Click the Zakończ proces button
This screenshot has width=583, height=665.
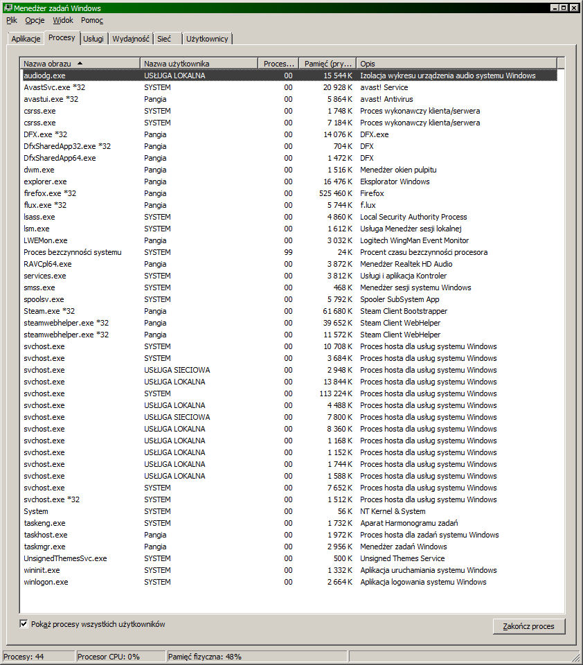tap(529, 626)
